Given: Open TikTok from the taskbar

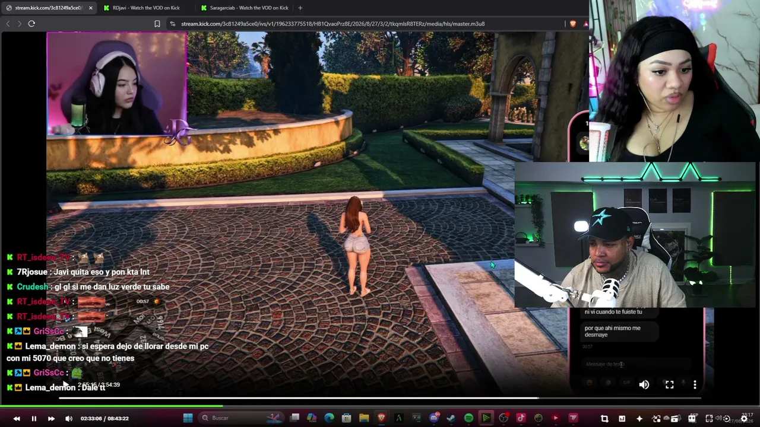Looking at the screenshot, I should pyautogui.click(x=521, y=418).
